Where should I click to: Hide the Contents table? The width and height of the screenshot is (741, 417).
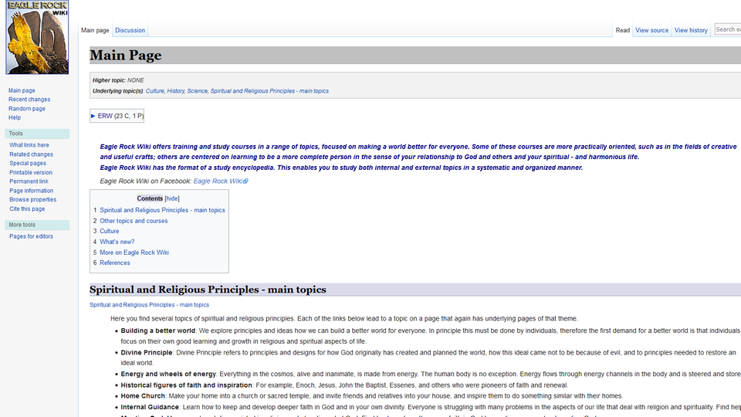tap(172, 198)
